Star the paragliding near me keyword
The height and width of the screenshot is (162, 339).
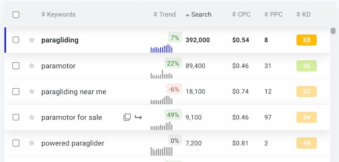coord(32,92)
